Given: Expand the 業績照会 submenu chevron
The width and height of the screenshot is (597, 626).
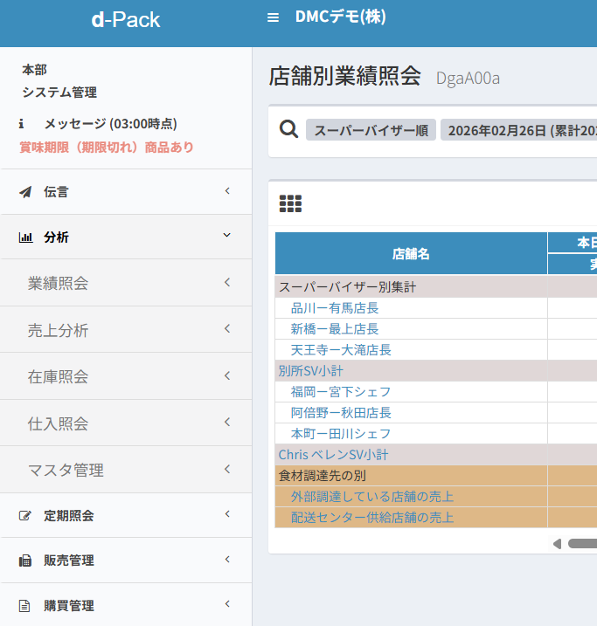Looking at the screenshot, I should [x=227, y=282].
